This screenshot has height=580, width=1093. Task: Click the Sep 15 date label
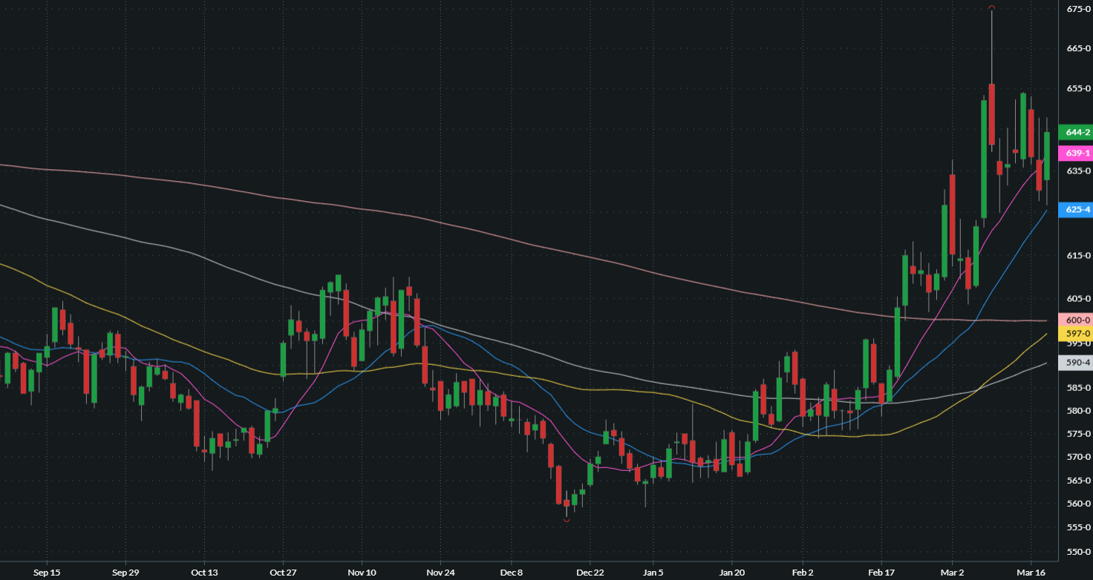tap(46, 573)
